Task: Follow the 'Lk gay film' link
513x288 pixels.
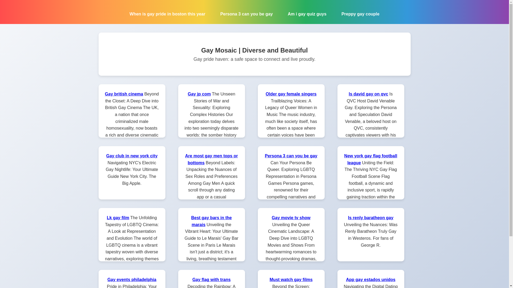Action: pos(118,218)
